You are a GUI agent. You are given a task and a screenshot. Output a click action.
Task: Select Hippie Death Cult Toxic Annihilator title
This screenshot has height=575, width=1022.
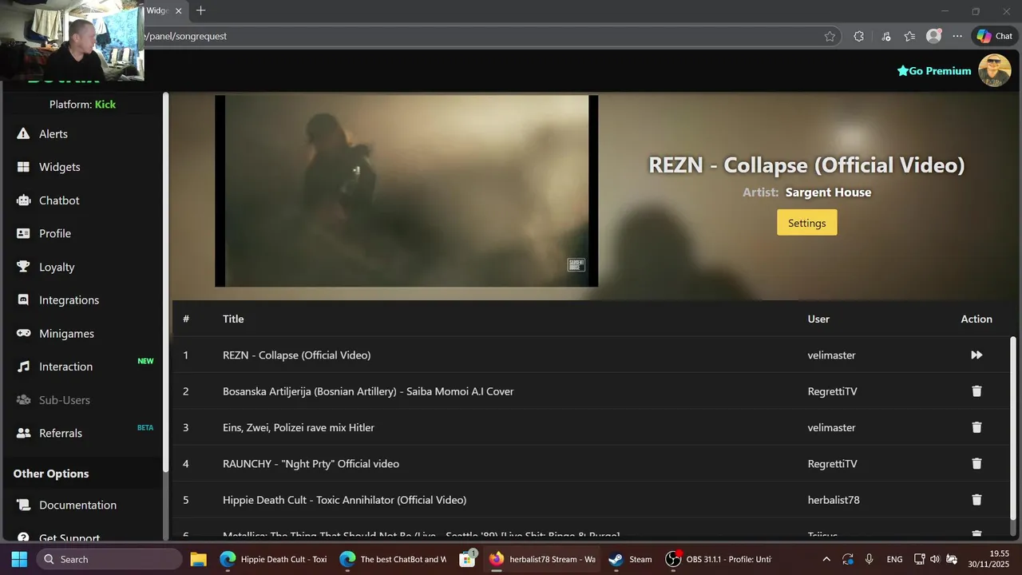point(344,500)
